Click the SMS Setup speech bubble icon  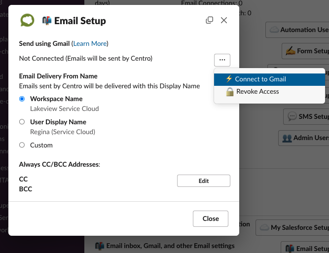[292, 116]
